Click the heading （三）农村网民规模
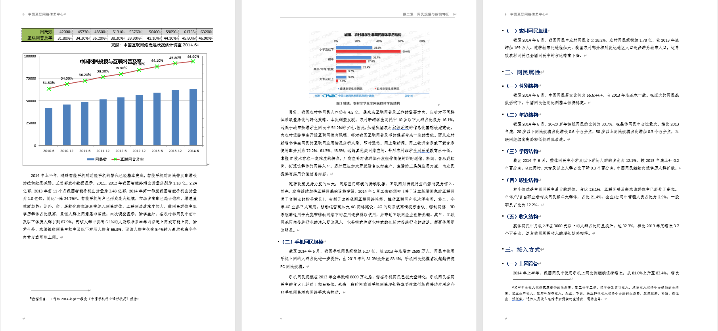Screen dimensions: 718x331 527,31
